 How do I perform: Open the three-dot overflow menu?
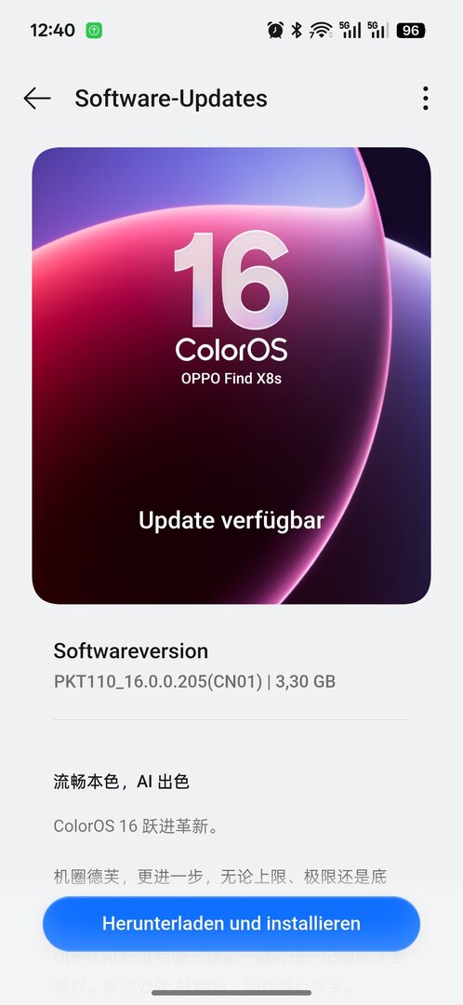click(x=425, y=98)
